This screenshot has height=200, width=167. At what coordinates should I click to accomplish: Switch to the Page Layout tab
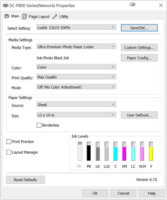tap(36, 17)
